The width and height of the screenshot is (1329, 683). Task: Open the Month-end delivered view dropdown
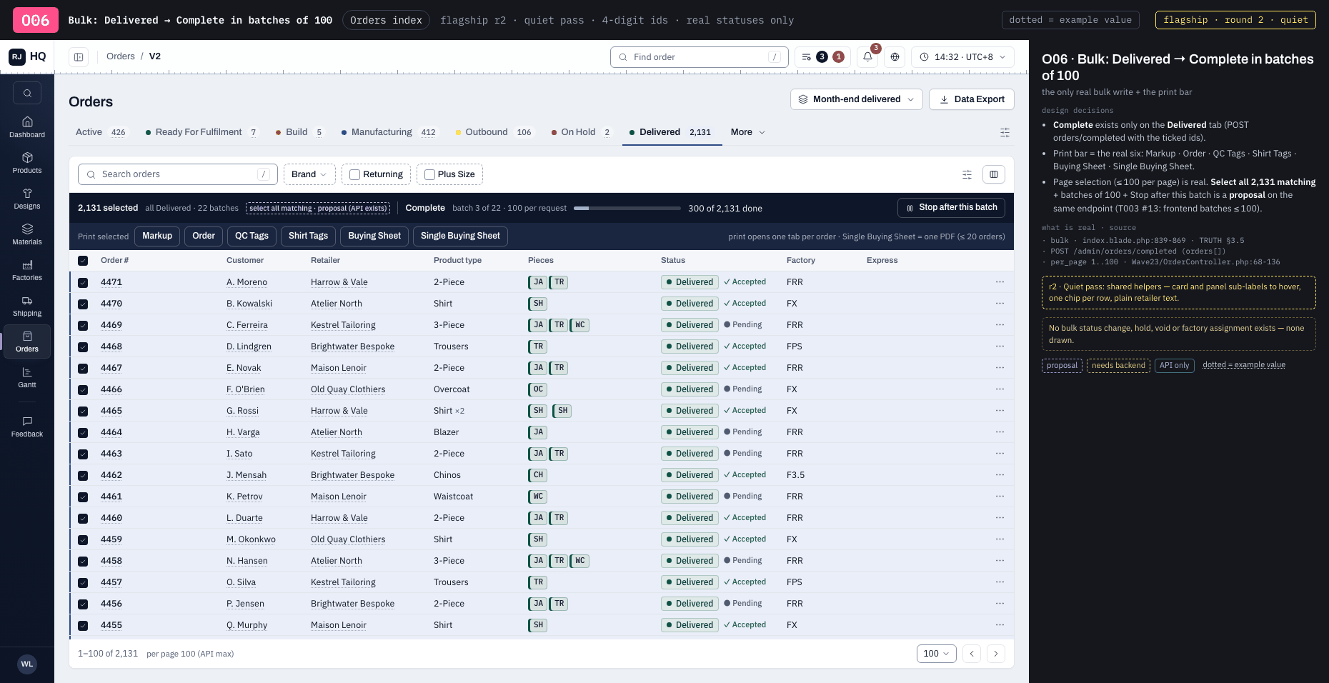(x=856, y=99)
